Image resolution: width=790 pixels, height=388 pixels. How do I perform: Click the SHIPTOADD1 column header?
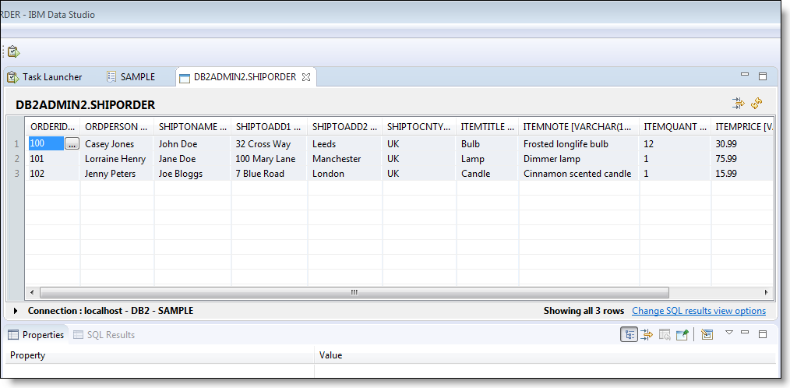pyautogui.click(x=270, y=126)
